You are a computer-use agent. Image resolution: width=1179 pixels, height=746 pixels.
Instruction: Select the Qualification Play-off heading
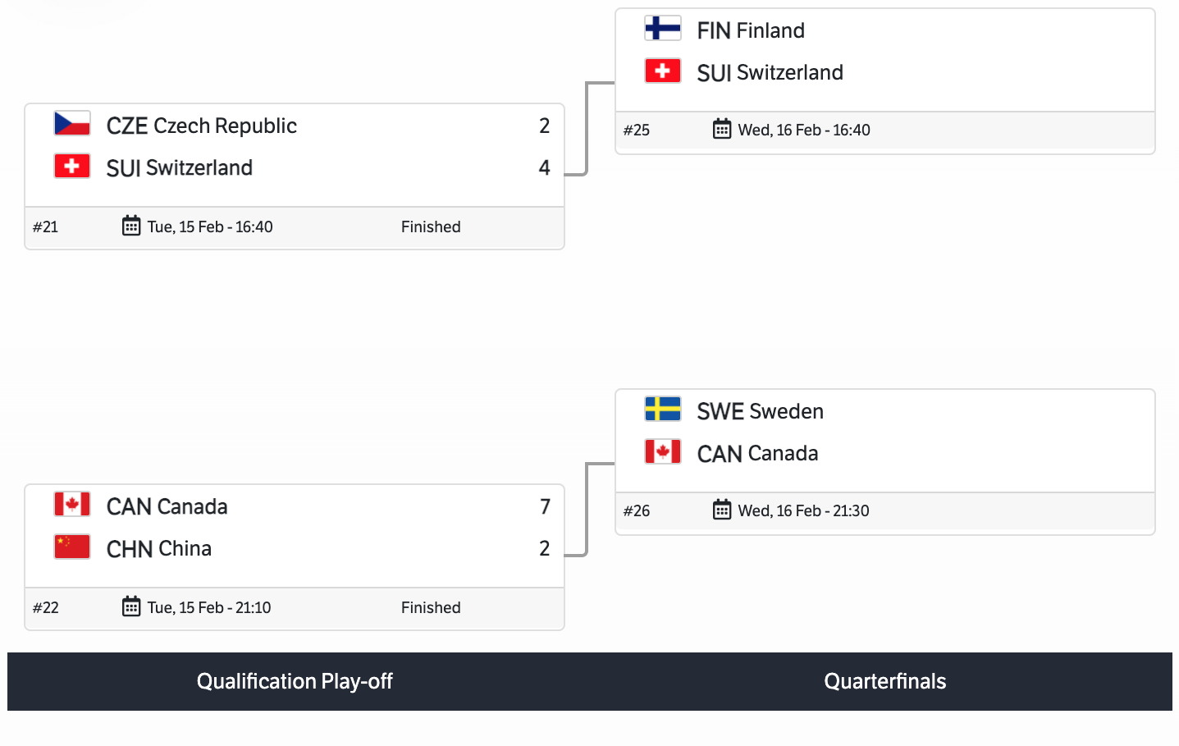pos(295,681)
